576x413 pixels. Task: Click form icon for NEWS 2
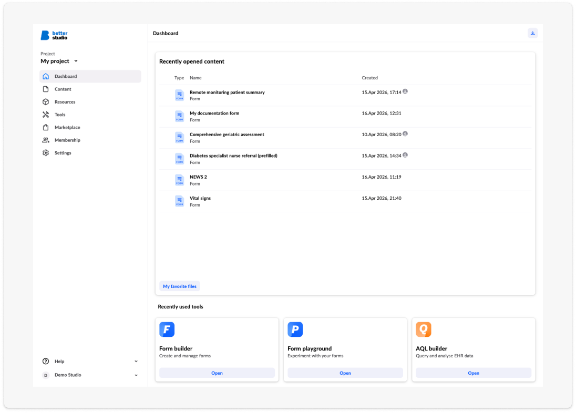click(x=179, y=180)
